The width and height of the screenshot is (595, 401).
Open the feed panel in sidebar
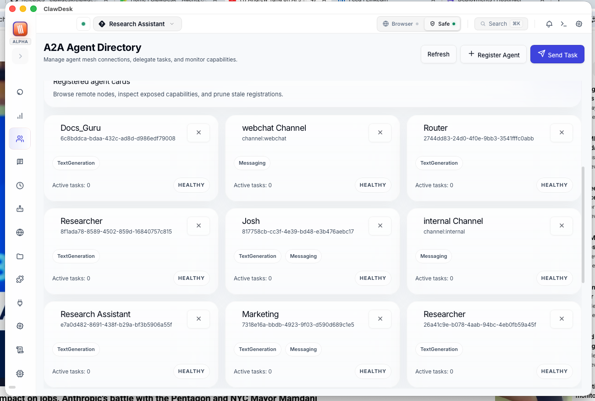[20, 162]
